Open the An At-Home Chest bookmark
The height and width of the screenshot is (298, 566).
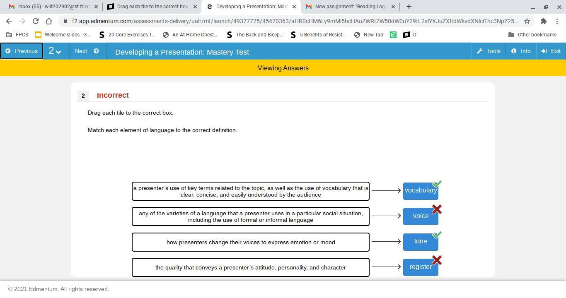click(190, 35)
